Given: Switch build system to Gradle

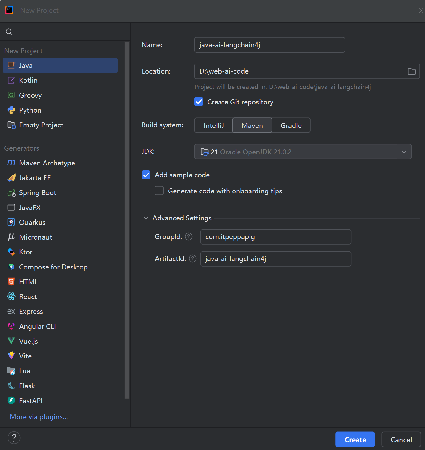Looking at the screenshot, I should point(291,125).
